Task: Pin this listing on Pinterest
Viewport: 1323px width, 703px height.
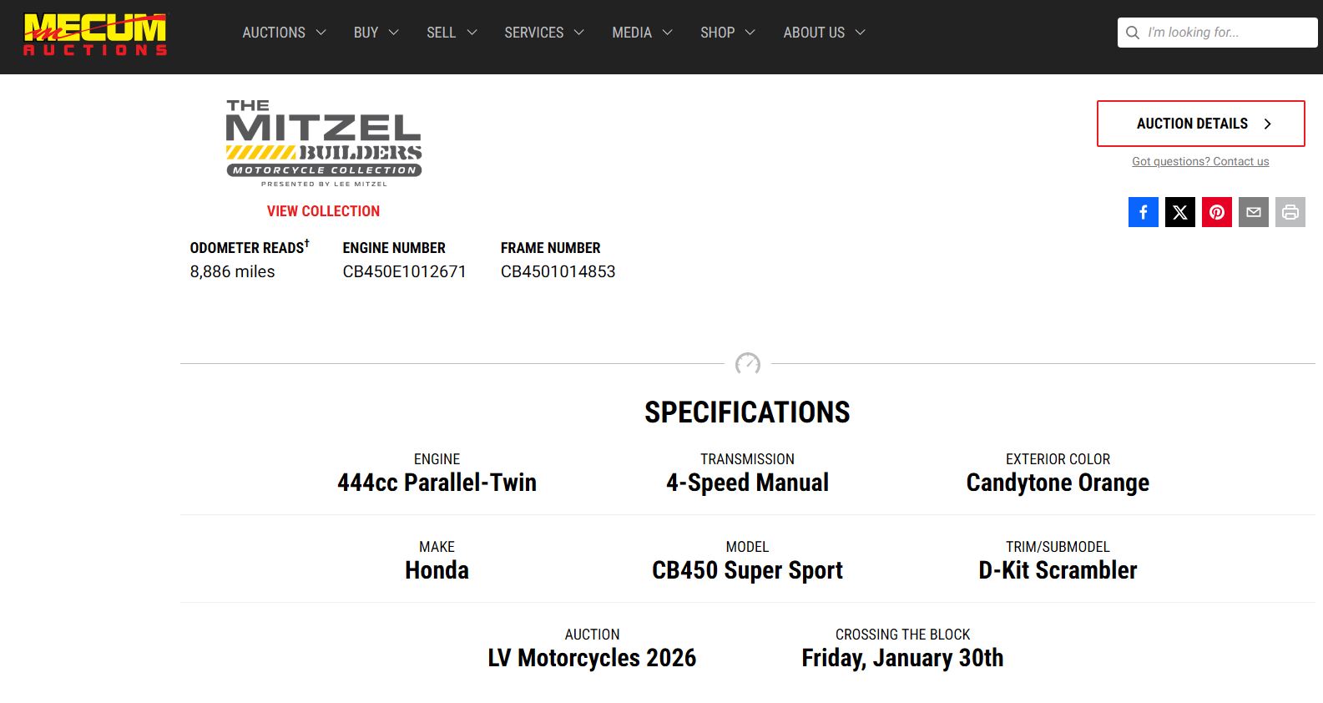Action: tap(1216, 212)
